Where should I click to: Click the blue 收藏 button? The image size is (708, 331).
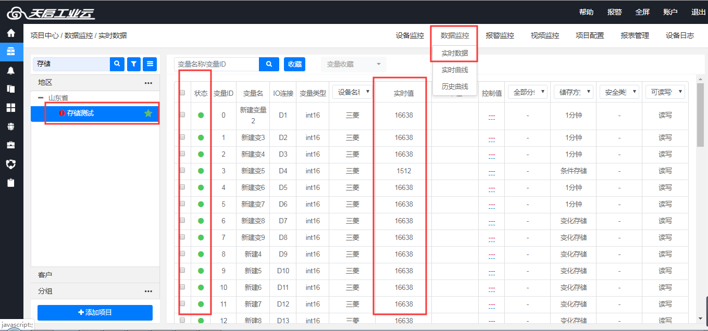[294, 64]
